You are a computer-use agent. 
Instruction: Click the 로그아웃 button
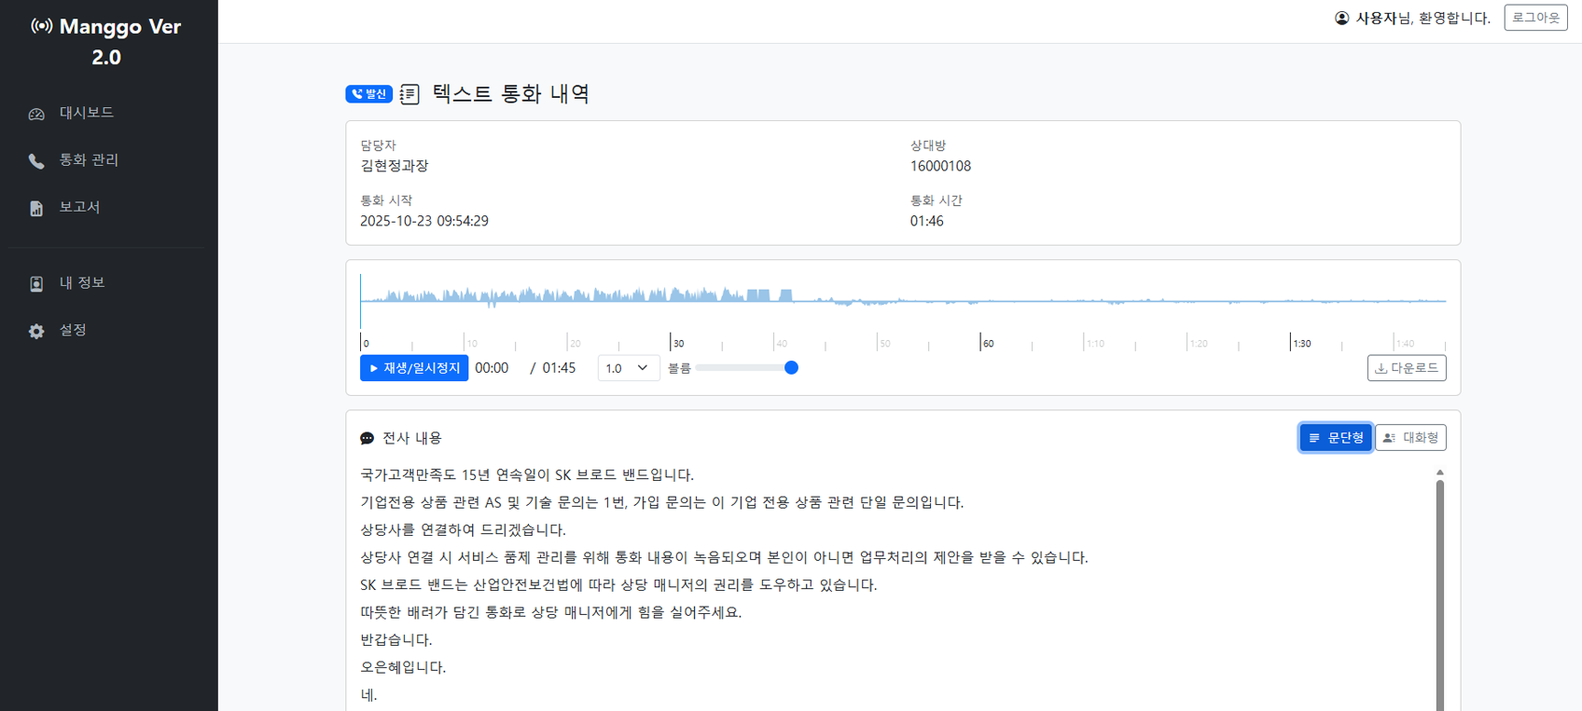1535,18
